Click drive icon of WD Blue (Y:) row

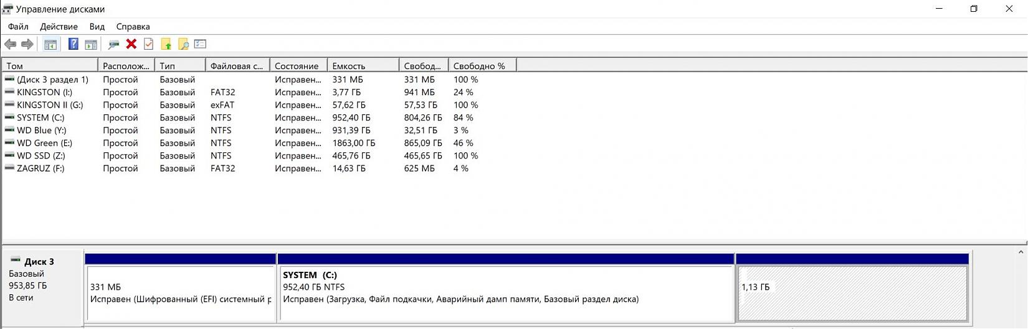click(x=9, y=130)
